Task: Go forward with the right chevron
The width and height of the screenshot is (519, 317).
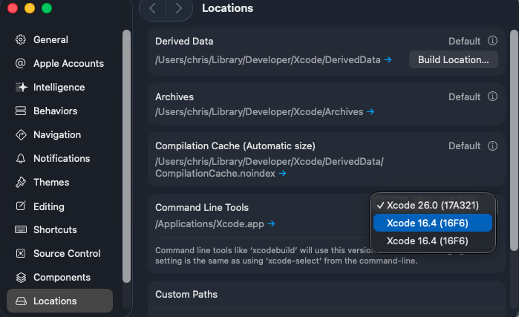Action: pyautogui.click(x=179, y=8)
